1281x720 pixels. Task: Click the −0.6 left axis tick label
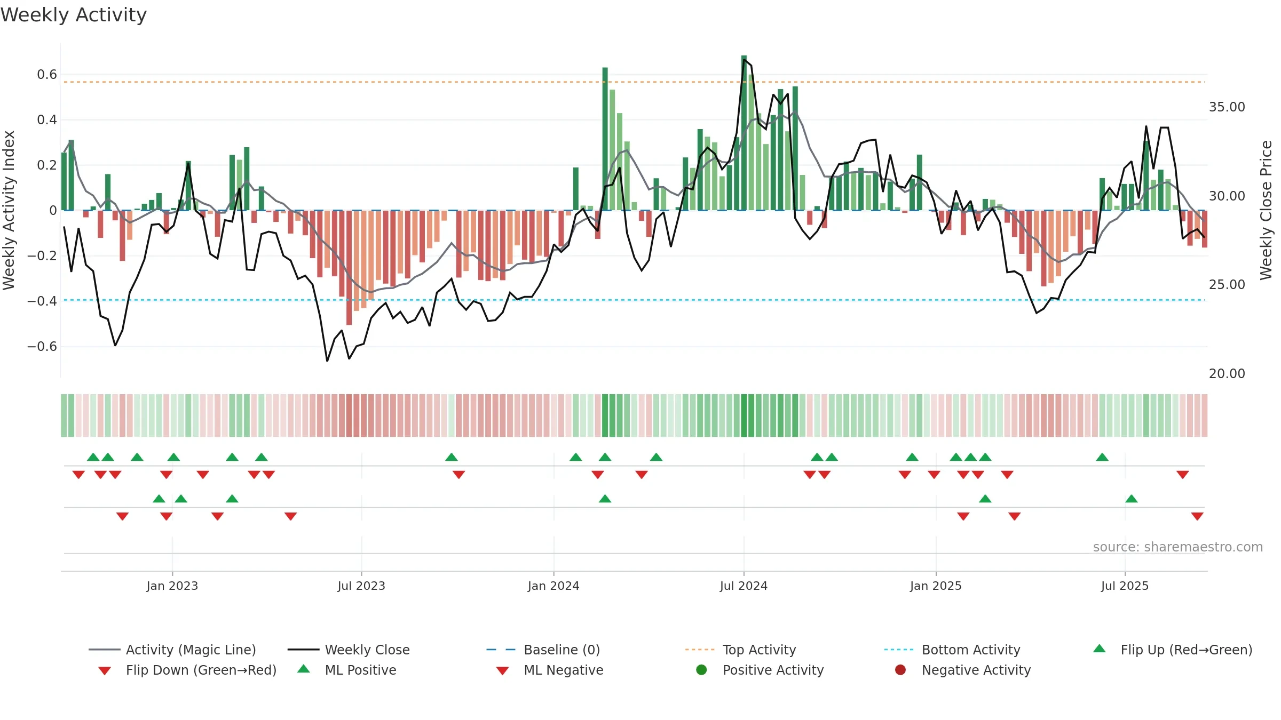(42, 347)
